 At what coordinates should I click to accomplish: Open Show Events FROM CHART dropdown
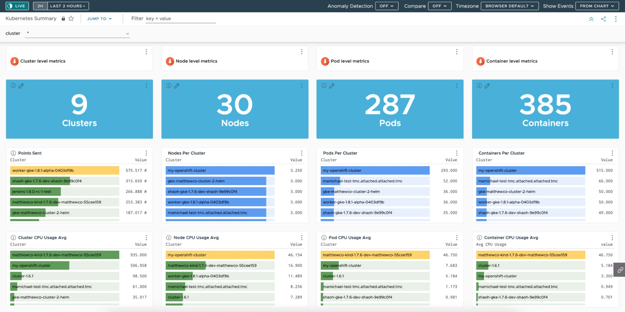[597, 6]
